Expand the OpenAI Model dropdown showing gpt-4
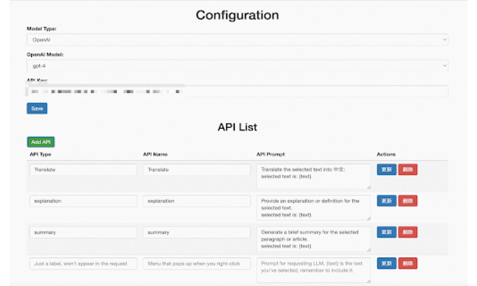477x286 pixels. 237,66
